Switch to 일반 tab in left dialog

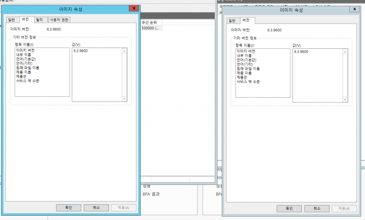11,20
